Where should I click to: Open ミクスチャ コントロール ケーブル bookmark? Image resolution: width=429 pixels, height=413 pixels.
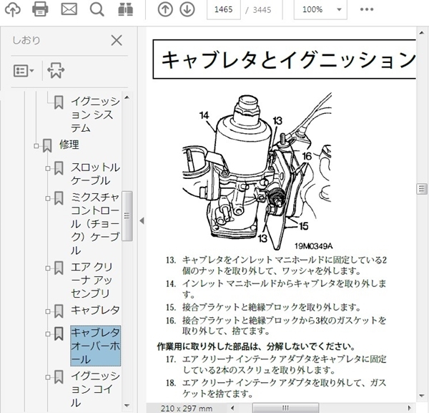coord(95,223)
